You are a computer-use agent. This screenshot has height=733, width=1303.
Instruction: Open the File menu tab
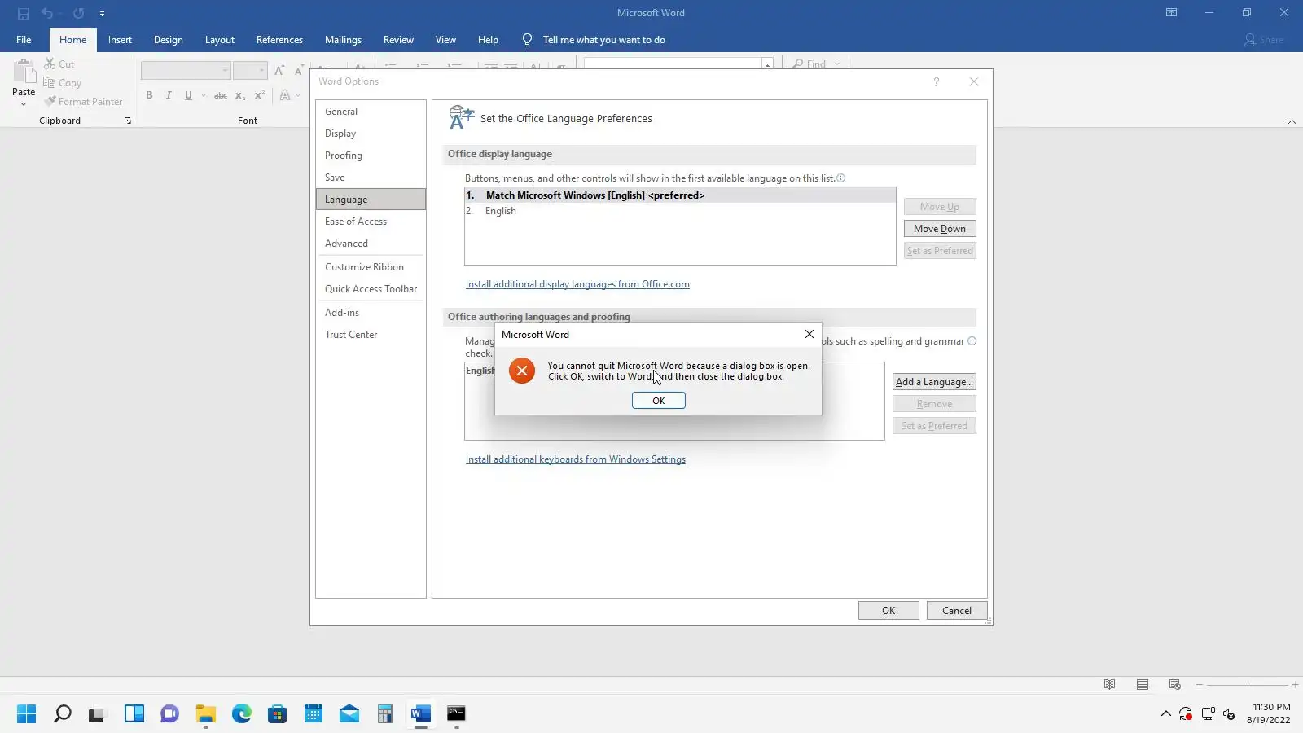tap(24, 40)
